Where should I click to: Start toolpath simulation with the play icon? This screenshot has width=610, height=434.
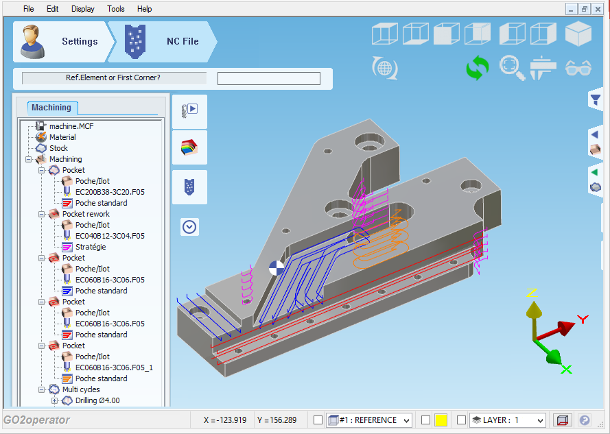[x=189, y=110]
